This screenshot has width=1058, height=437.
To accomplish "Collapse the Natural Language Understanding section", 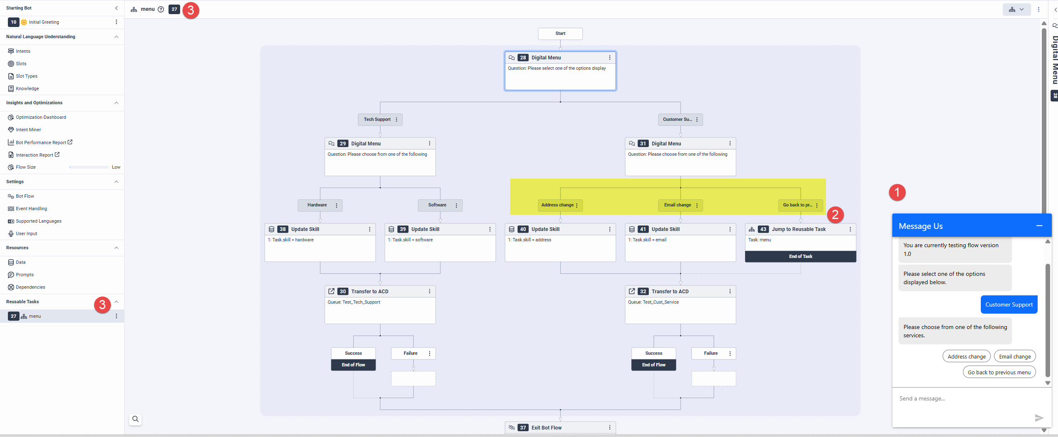I will coord(116,37).
